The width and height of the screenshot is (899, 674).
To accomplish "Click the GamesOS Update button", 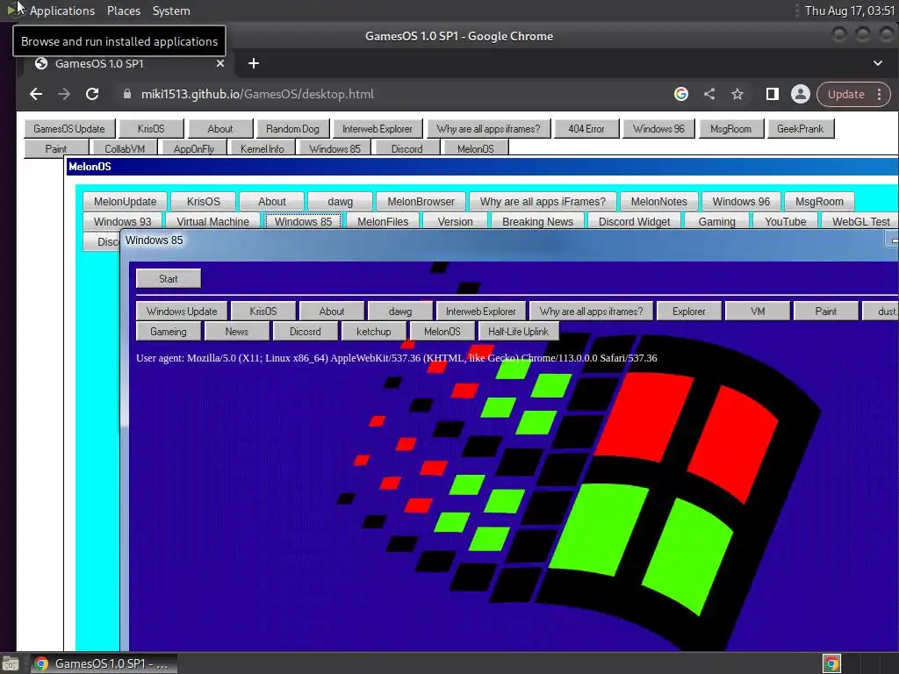I will click(69, 129).
